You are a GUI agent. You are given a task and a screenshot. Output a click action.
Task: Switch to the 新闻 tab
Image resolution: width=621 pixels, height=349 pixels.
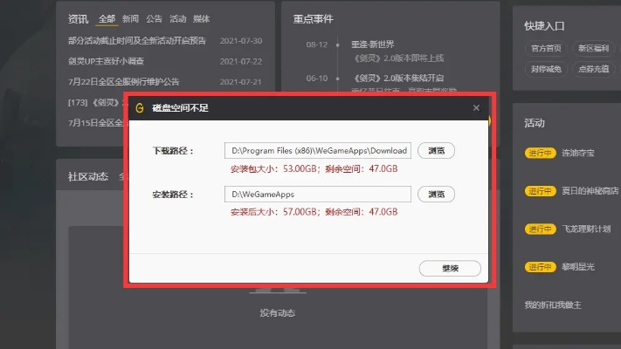pos(130,18)
